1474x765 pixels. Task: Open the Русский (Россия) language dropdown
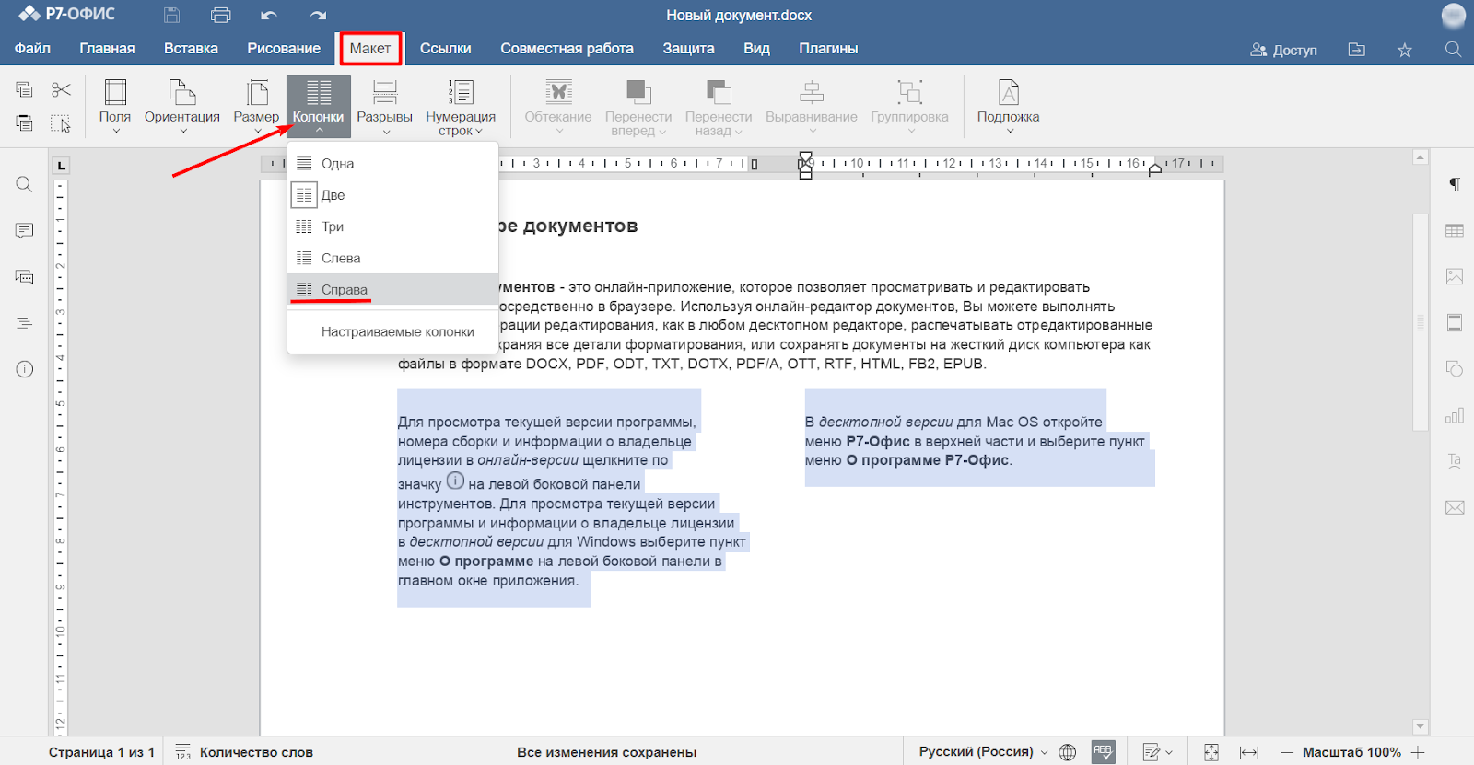pos(983,752)
